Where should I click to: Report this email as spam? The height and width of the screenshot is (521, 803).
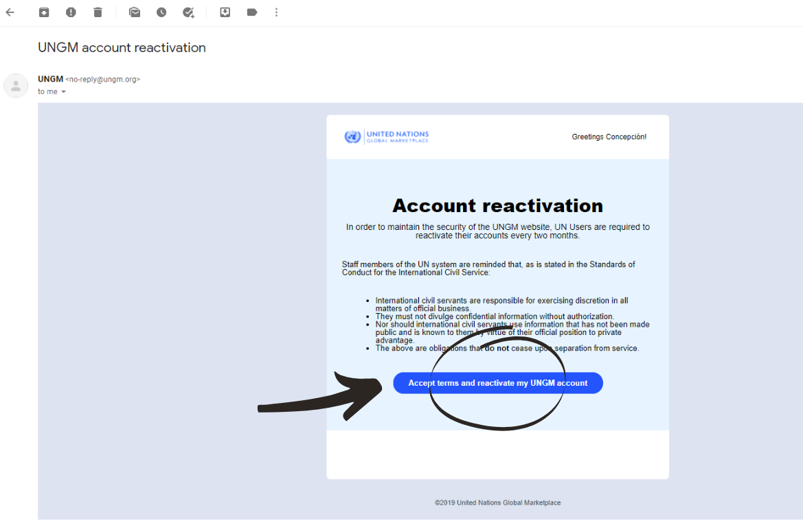71,12
